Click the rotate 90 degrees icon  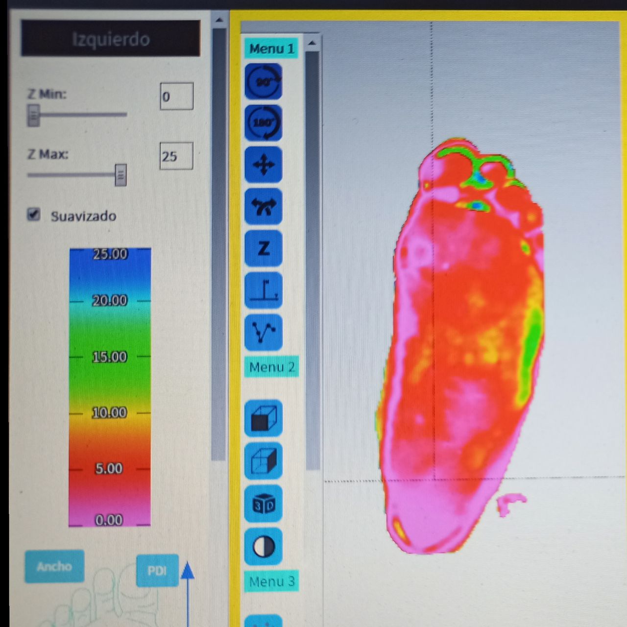(264, 81)
